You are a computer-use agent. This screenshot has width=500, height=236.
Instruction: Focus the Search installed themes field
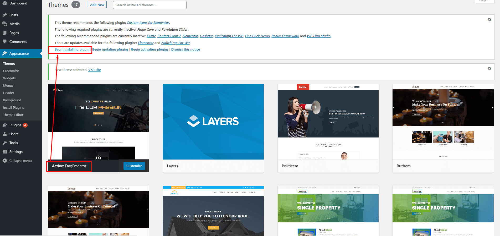pos(150,5)
